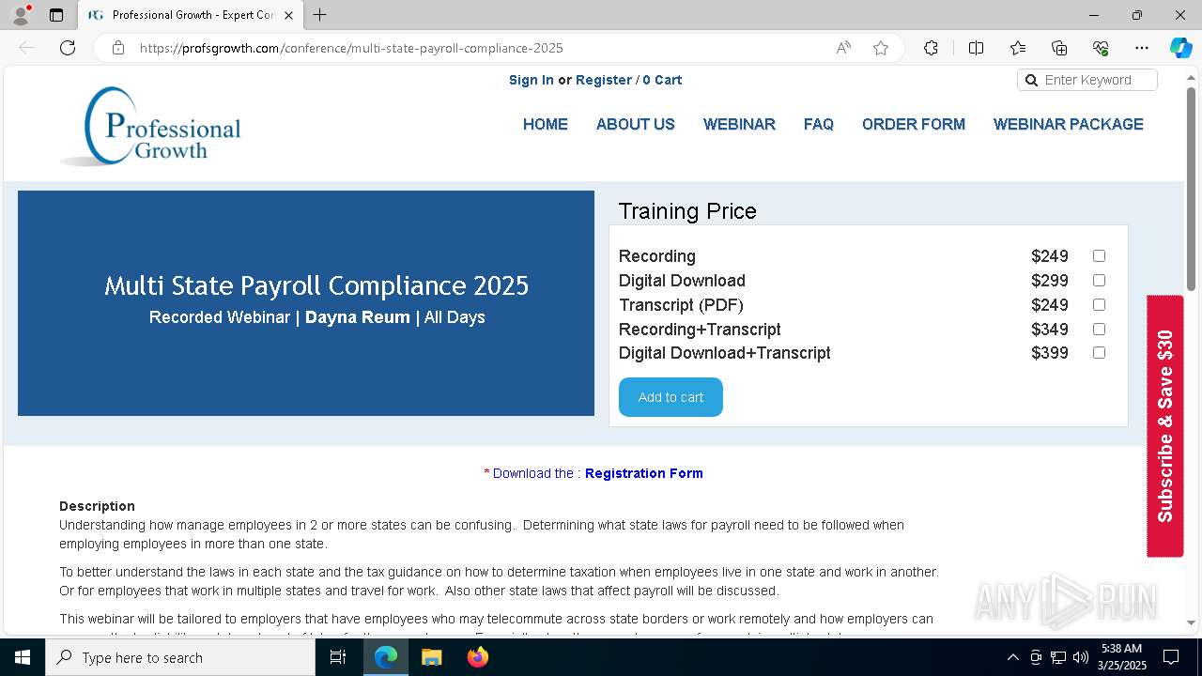1202x676 pixels.
Task: Click the Register link
Action: [x=604, y=80]
